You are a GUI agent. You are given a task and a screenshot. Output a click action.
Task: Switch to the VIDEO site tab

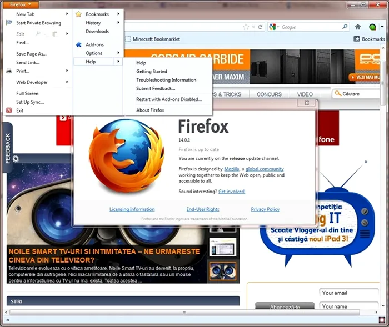click(x=305, y=94)
